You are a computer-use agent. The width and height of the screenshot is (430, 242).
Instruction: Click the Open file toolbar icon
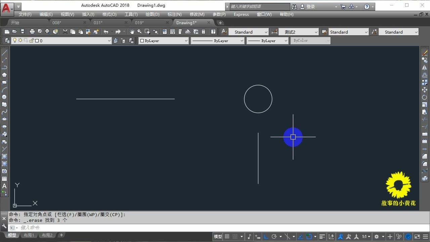[14, 32]
